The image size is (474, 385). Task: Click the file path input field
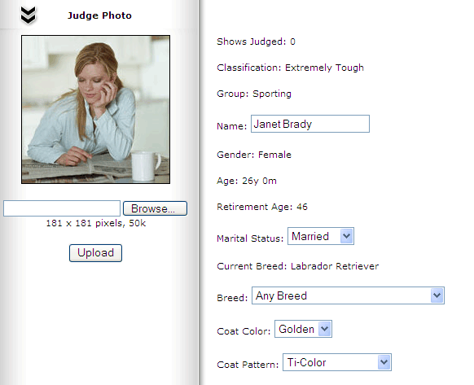(62, 208)
